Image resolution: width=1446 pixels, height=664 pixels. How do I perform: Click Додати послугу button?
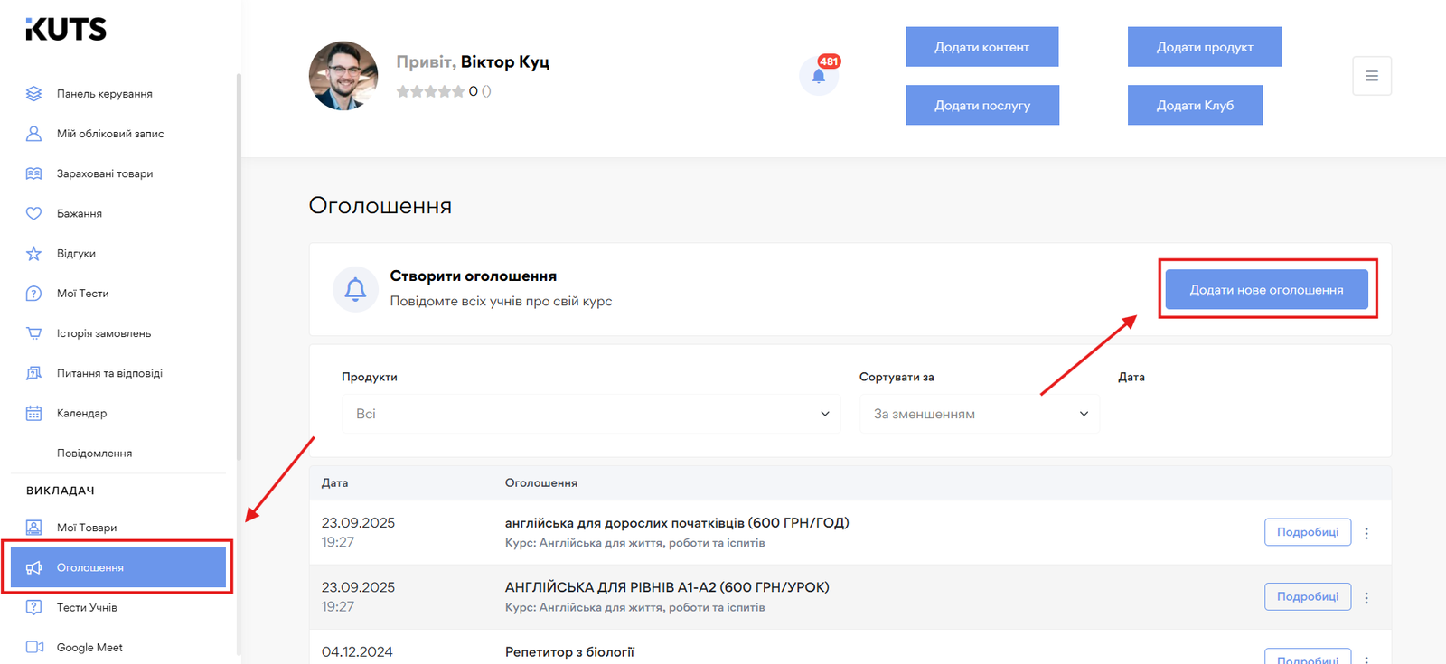[x=982, y=106]
